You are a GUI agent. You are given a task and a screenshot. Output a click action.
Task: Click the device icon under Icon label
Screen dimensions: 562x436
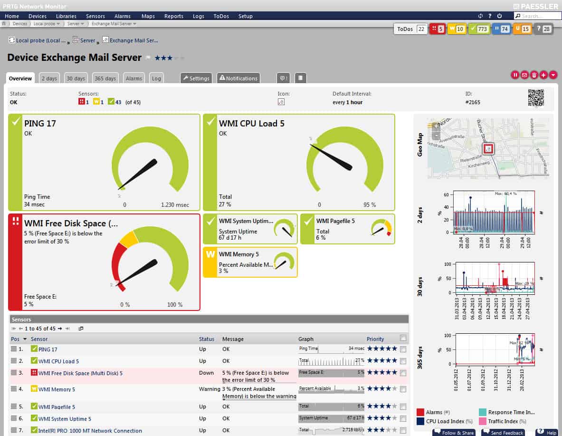coord(281,102)
